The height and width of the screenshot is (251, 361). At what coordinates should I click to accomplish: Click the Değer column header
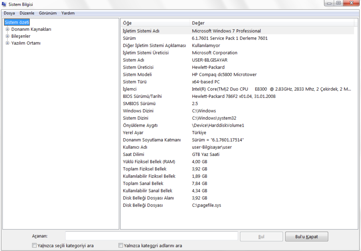[272, 23]
